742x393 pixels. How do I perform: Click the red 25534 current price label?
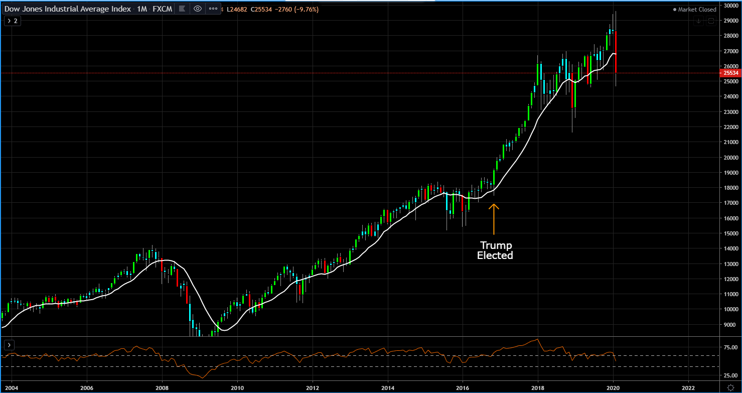click(x=730, y=73)
